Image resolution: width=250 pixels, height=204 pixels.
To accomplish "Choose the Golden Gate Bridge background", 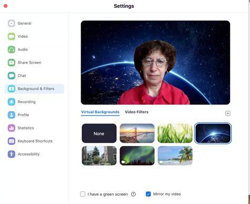I will click(137, 133).
